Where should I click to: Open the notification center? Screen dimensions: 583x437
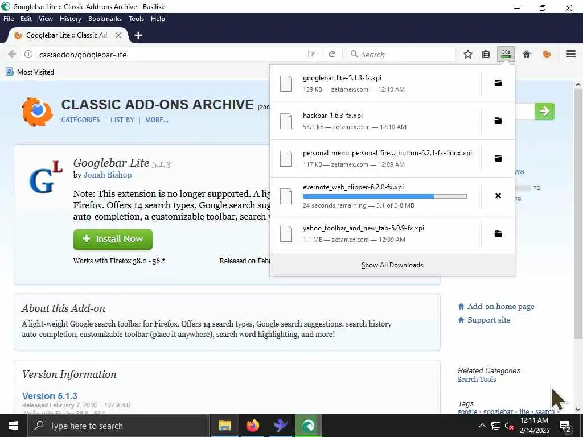coord(565,426)
